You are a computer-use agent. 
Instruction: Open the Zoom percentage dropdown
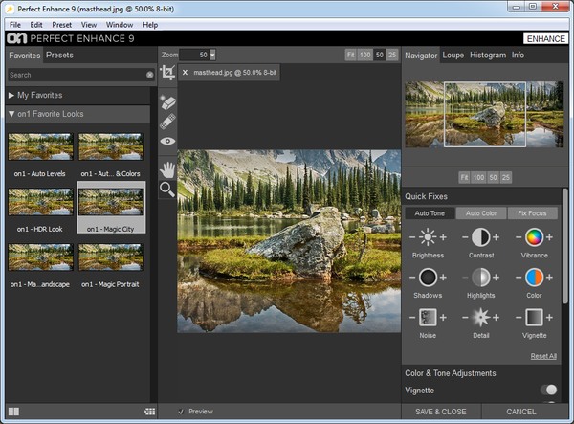[212, 55]
